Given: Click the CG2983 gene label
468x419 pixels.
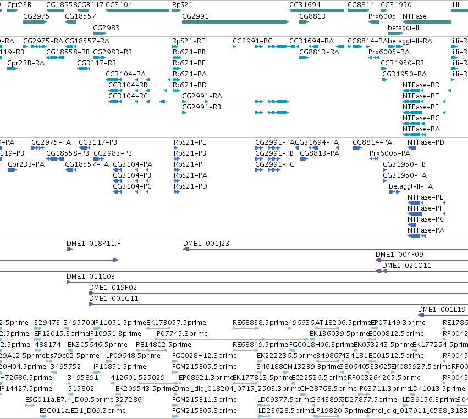Looking at the screenshot, I should [x=106, y=27].
